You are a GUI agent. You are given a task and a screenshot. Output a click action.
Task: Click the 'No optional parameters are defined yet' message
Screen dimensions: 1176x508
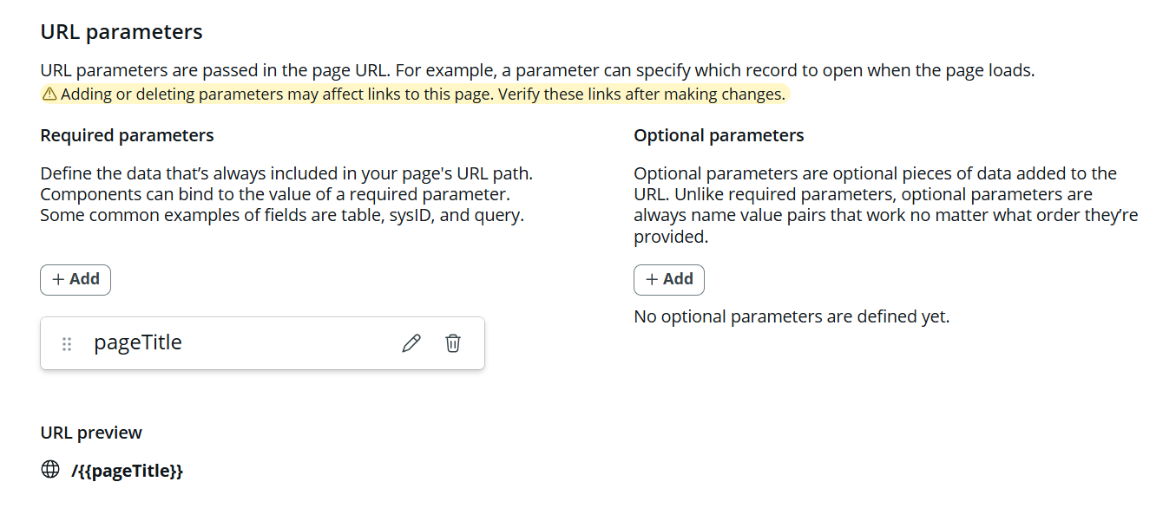point(792,316)
